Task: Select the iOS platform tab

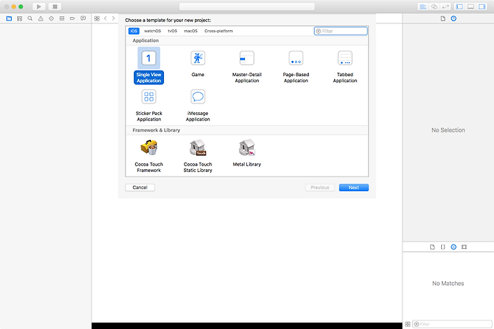Action: click(x=134, y=31)
